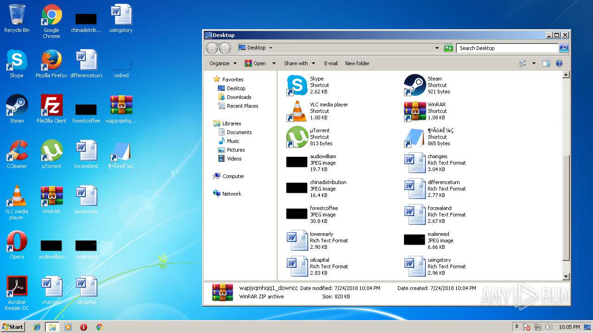The width and height of the screenshot is (593, 333).
Task: Select the changeis document on the desktop
Action: (51, 290)
